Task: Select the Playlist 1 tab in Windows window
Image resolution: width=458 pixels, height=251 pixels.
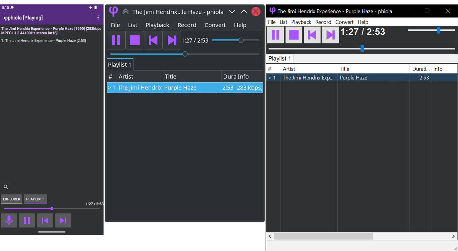Action: pos(280,58)
